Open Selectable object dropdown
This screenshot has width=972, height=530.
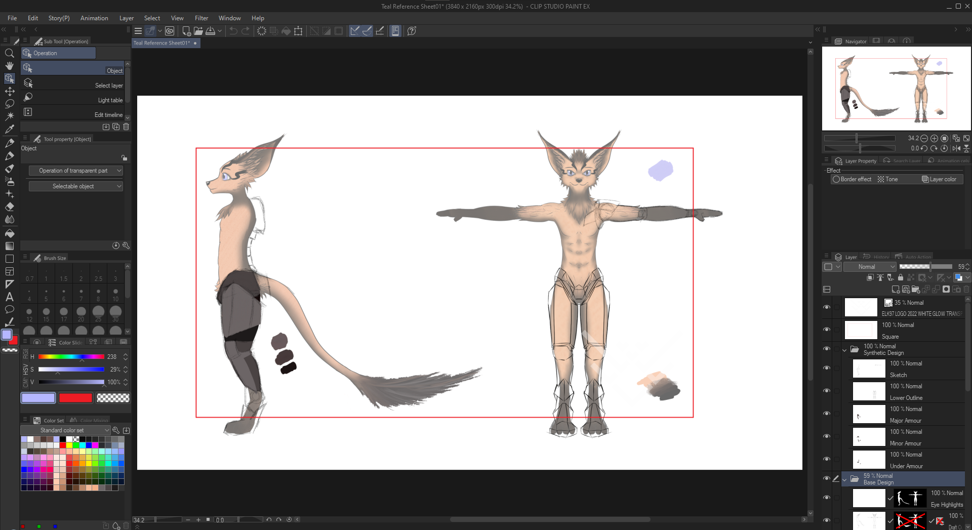pyautogui.click(x=76, y=186)
